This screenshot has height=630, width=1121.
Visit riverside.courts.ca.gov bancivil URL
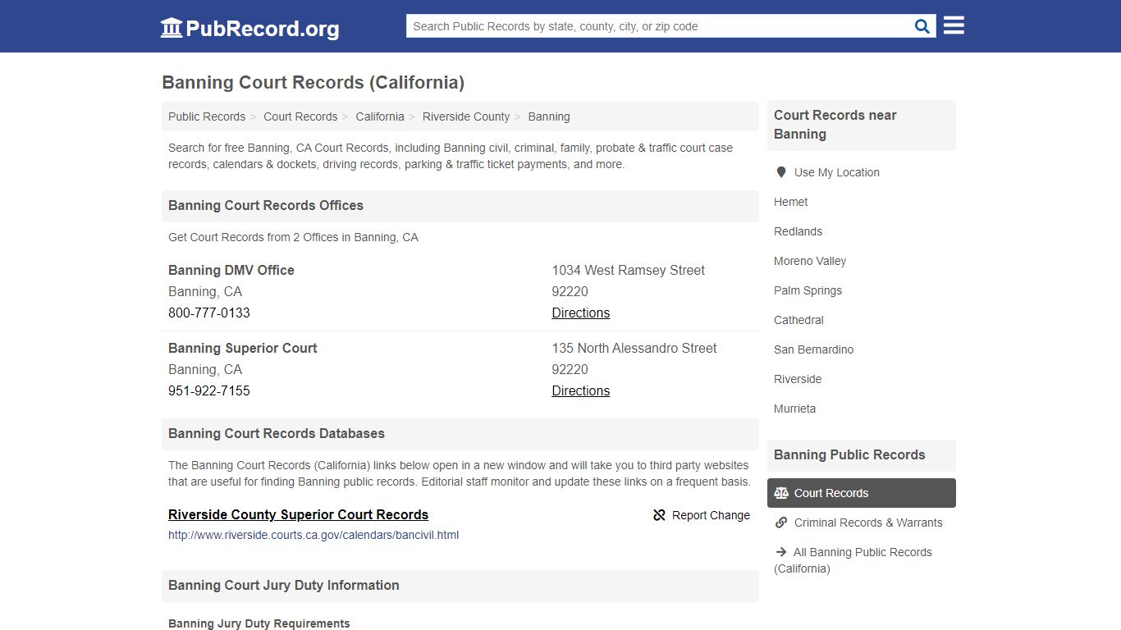point(313,535)
